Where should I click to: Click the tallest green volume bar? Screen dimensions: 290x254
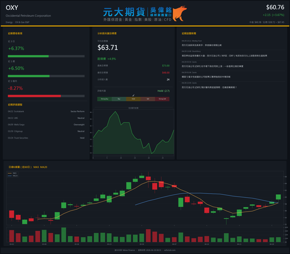[x=64, y=235]
